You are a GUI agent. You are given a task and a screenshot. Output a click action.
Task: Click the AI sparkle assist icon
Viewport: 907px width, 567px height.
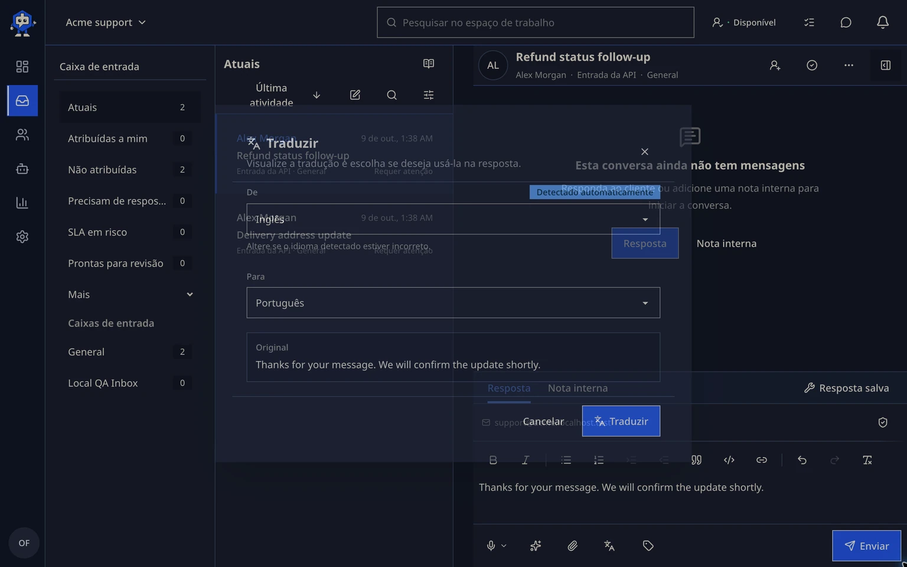(536, 546)
